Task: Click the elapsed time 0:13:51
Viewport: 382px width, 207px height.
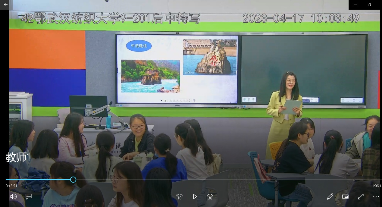Action: [11, 186]
